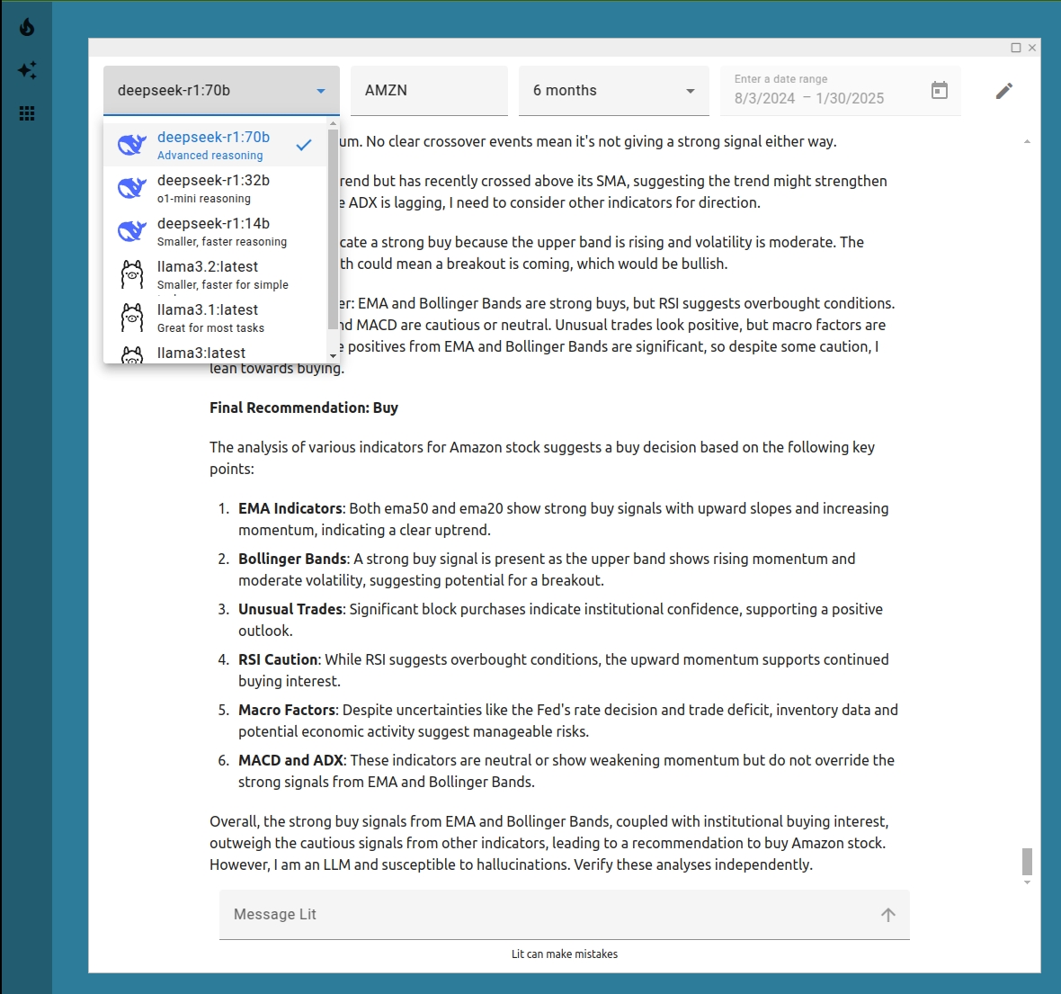
Task: Click the whale icon beside deepseek-r1:32b
Action: (x=132, y=188)
